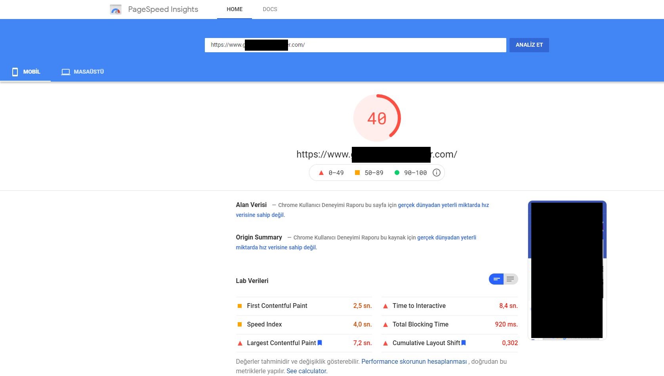The image size is (664, 376).
Task: Click the PageSpeed Insights logo icon
Action: pos(116,9)
